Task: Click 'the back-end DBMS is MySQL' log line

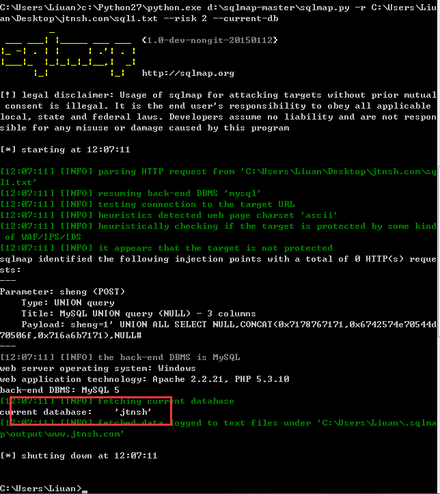Action: point(120,357)
